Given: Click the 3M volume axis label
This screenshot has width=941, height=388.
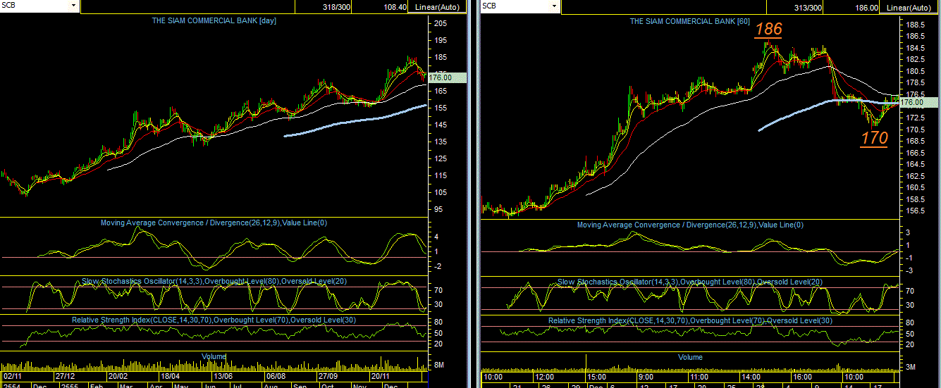Looking at the screenshot, I should (911, 367).
